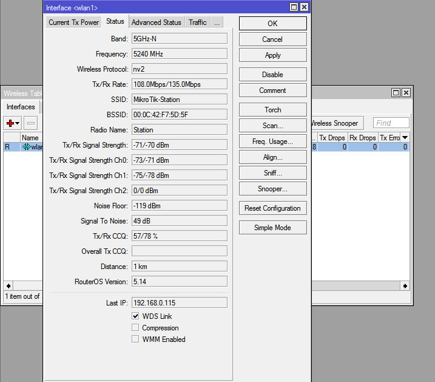Close the Wireless Tables window
The image size is (435, 382).
click(x=406, y=93)
